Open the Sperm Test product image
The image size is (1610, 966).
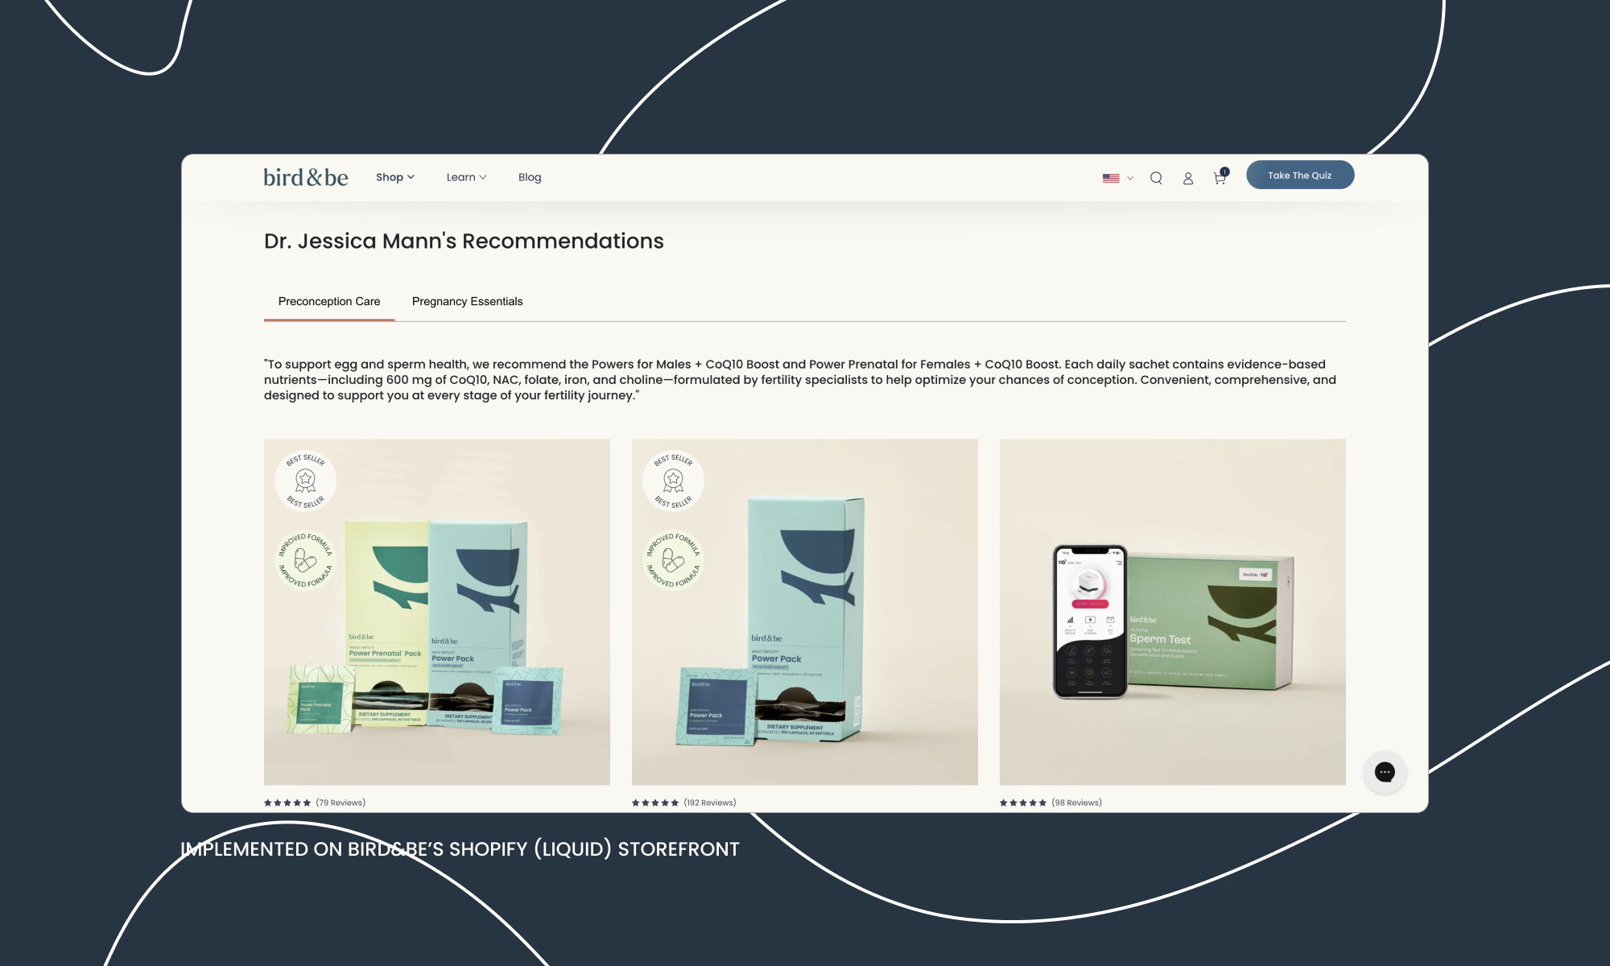(1172, 612)
